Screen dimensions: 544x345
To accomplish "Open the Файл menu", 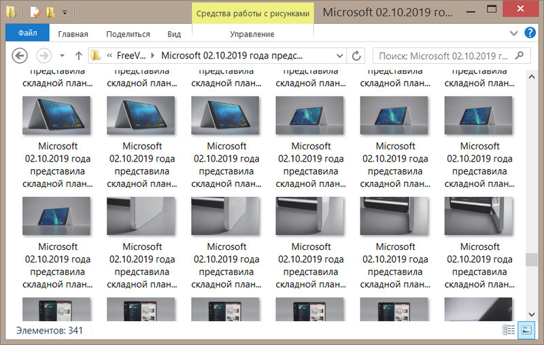I will [x=27, y=33].
